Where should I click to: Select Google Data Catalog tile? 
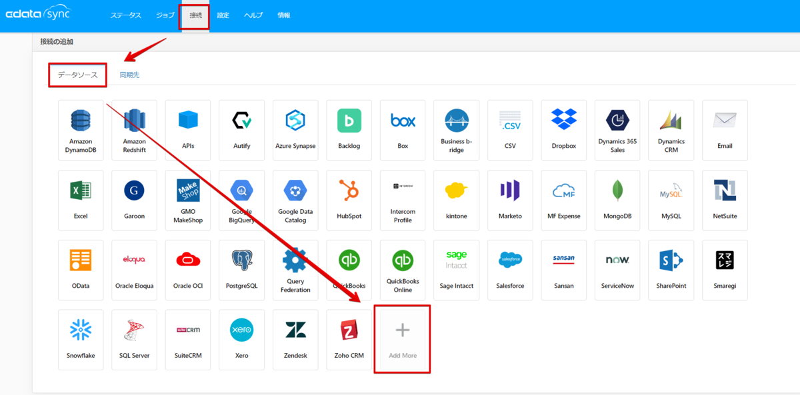[295, 200]
